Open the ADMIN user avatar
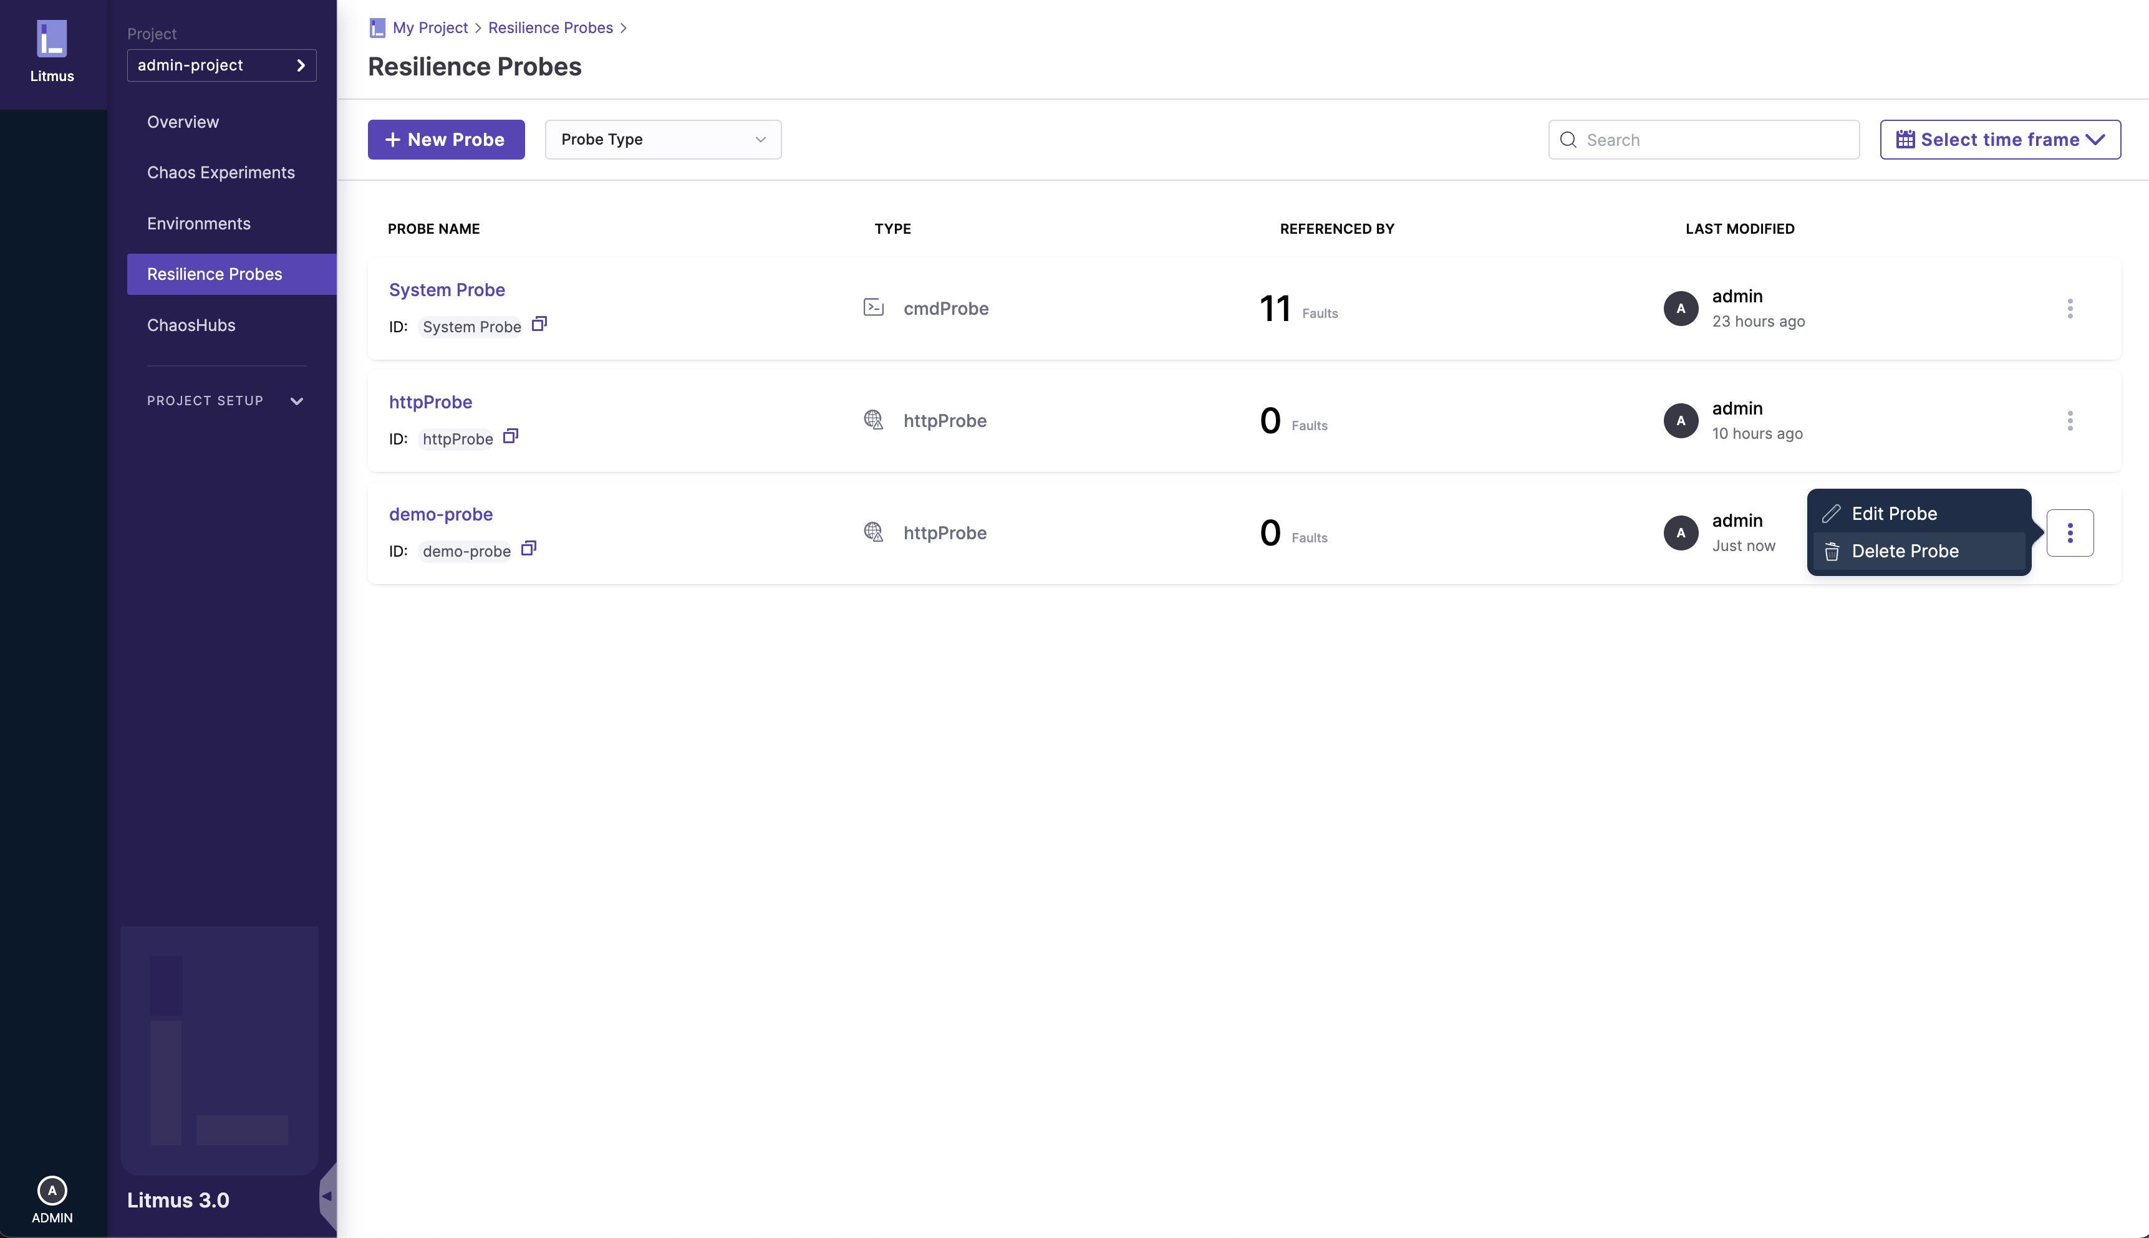Screen dimensions: 2149x1238 pos(52,1191)
